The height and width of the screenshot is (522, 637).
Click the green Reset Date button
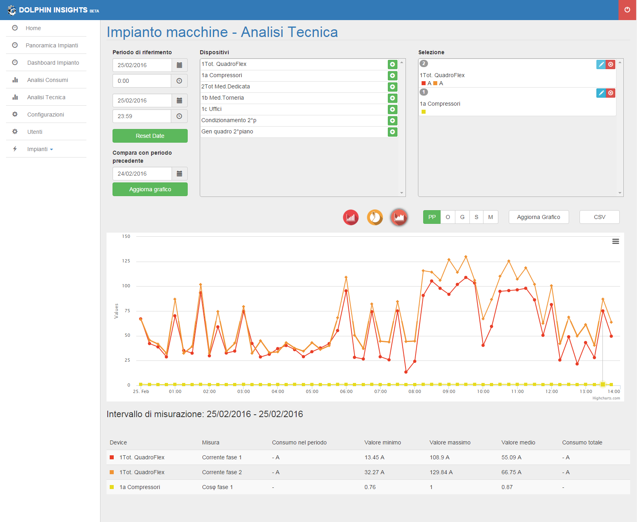pos(150,136)
